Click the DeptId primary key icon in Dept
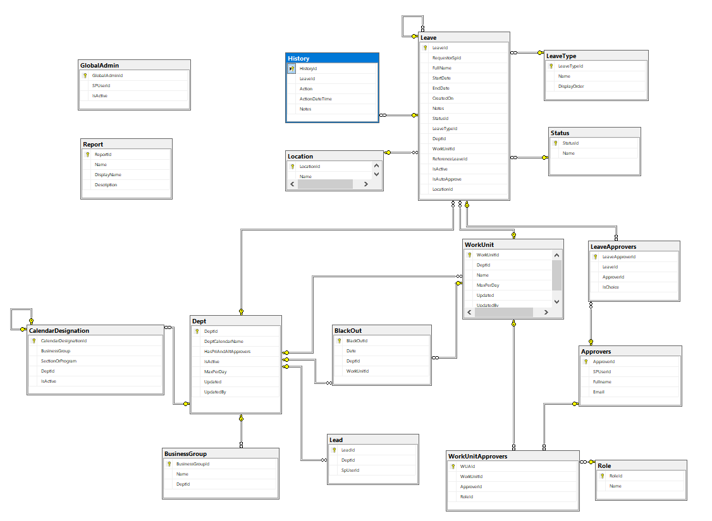The image size is (712, 521). coord(197,331)
